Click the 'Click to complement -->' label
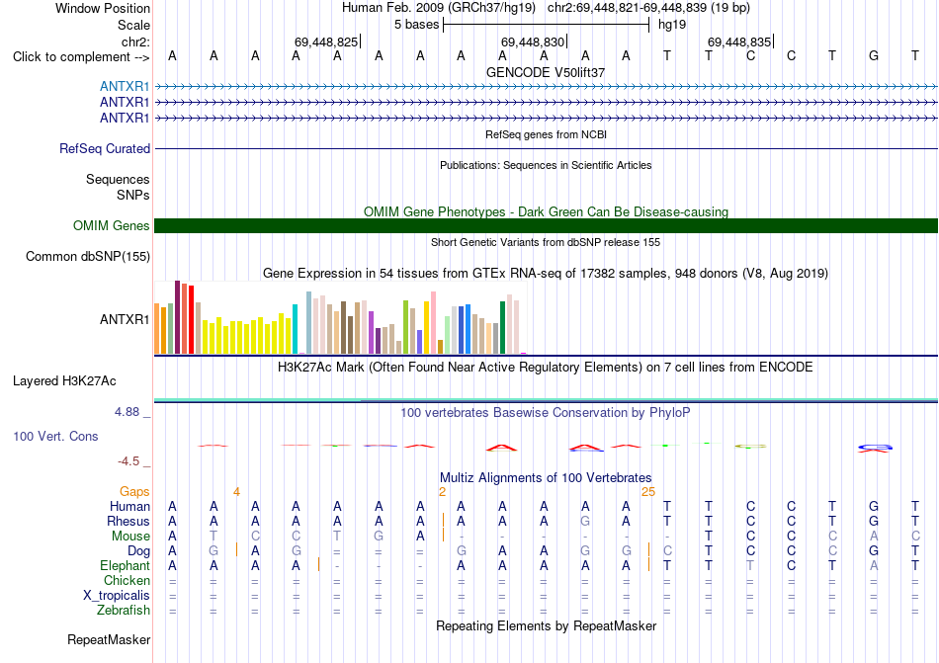This screenshot has height=663, width=939. click(x=81, y=57)
